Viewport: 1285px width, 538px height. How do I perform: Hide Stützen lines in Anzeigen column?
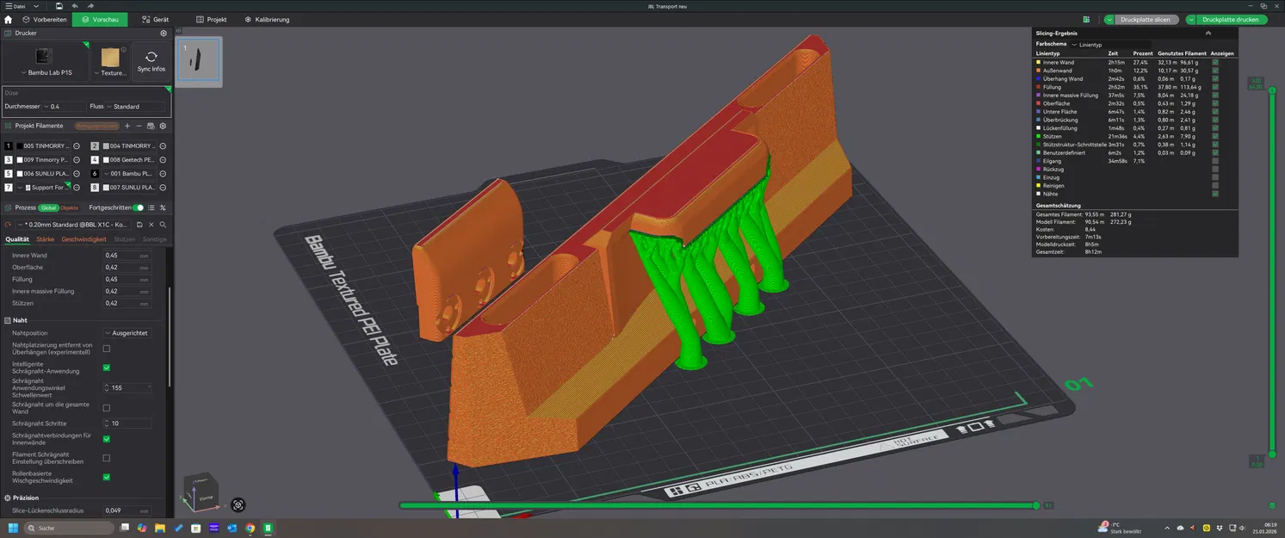[x=1215, y=136]
